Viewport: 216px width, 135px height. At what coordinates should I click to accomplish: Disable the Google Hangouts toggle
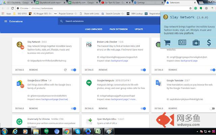pos(143,109)
